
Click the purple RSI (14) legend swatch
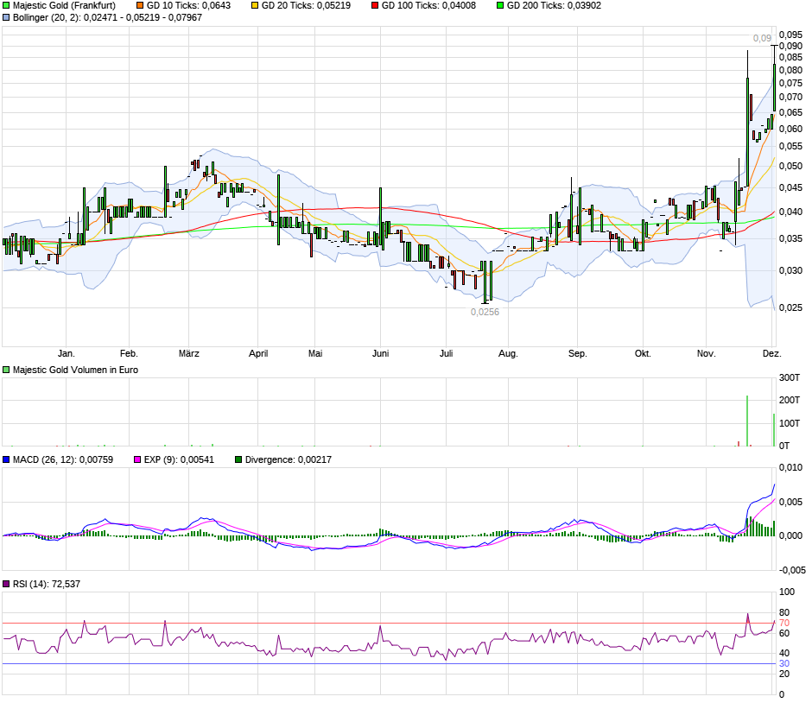[6, 584]
